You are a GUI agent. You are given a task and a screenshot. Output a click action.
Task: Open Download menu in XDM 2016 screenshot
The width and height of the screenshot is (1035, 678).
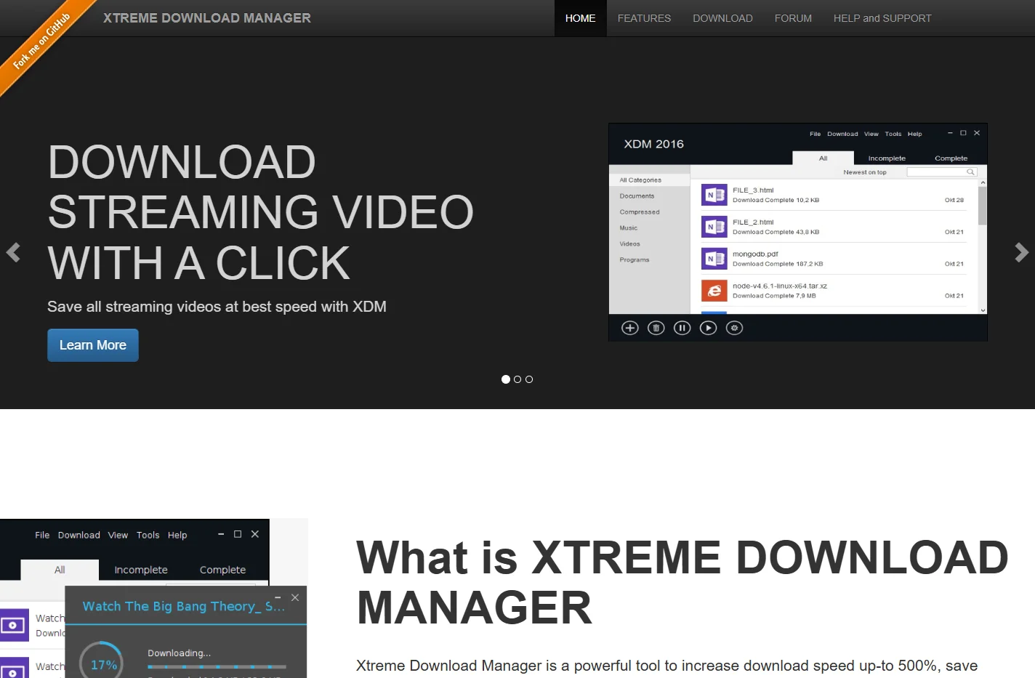(x=842, y=134)
